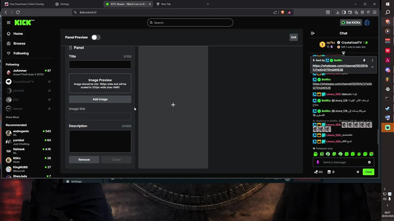Toggle Brave sidebar panel icon
The image size is (394, 221).
click(344, 12)
